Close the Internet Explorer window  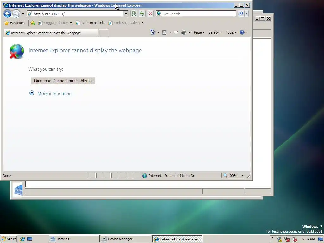pos(247,5)
